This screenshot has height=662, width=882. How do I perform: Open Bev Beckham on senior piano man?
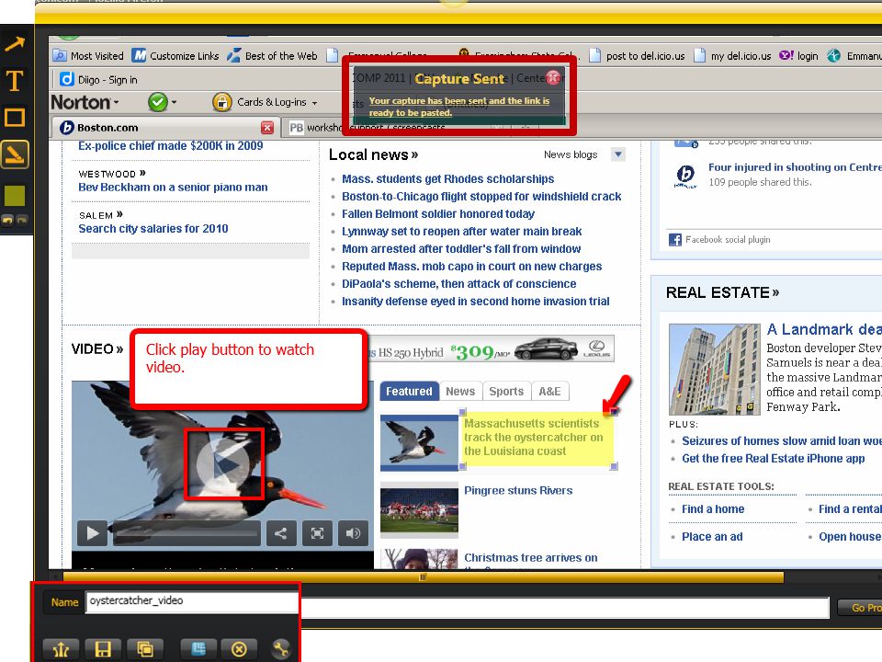(173, 187)
